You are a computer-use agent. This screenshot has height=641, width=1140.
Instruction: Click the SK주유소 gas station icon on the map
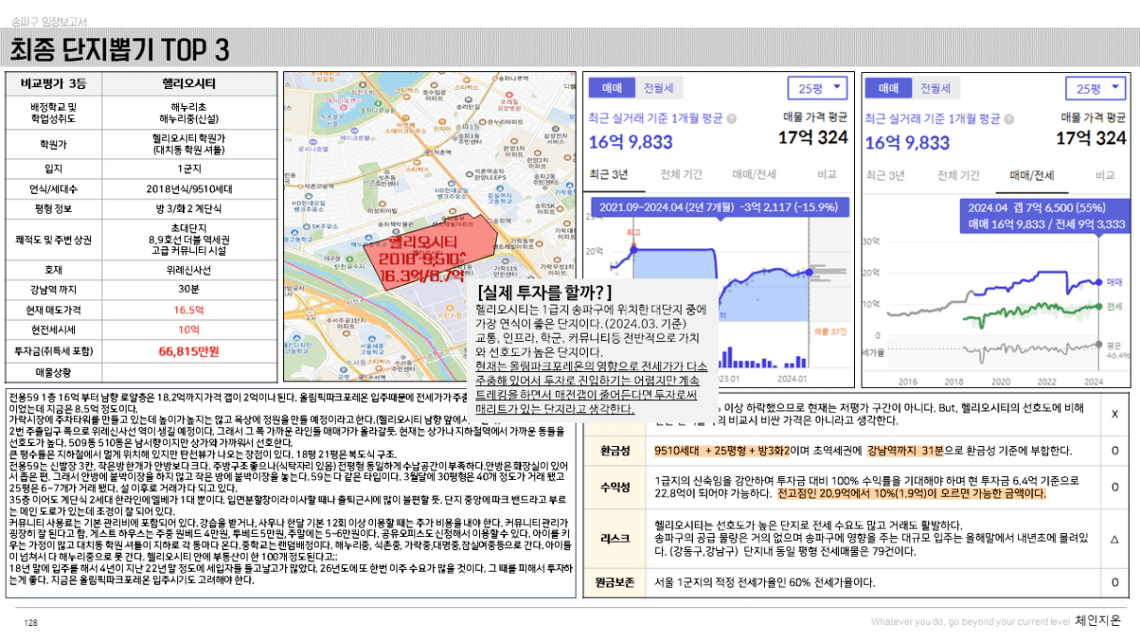coord(307,226)
